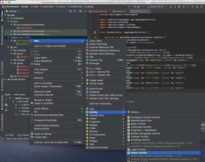
Task: Close the activity_main.xml editor tab
Action: 109,11
